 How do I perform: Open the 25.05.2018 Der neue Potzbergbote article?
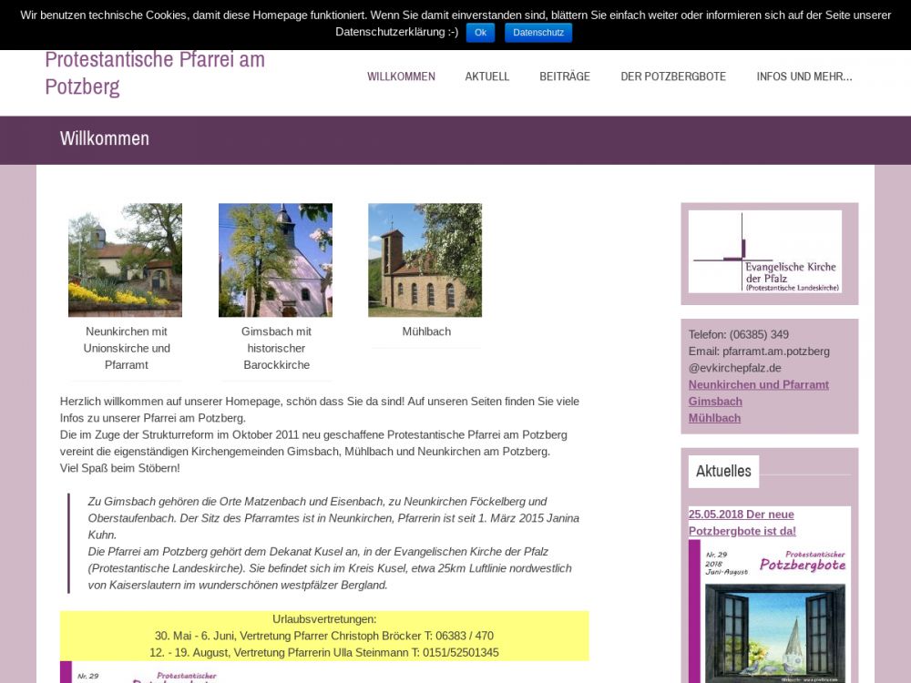[742, 523]
